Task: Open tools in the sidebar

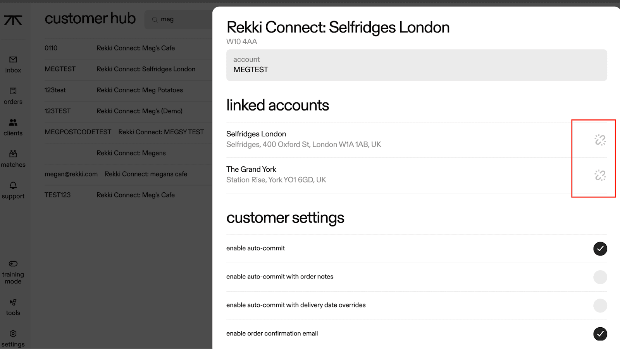Action: tap(13, 307)
